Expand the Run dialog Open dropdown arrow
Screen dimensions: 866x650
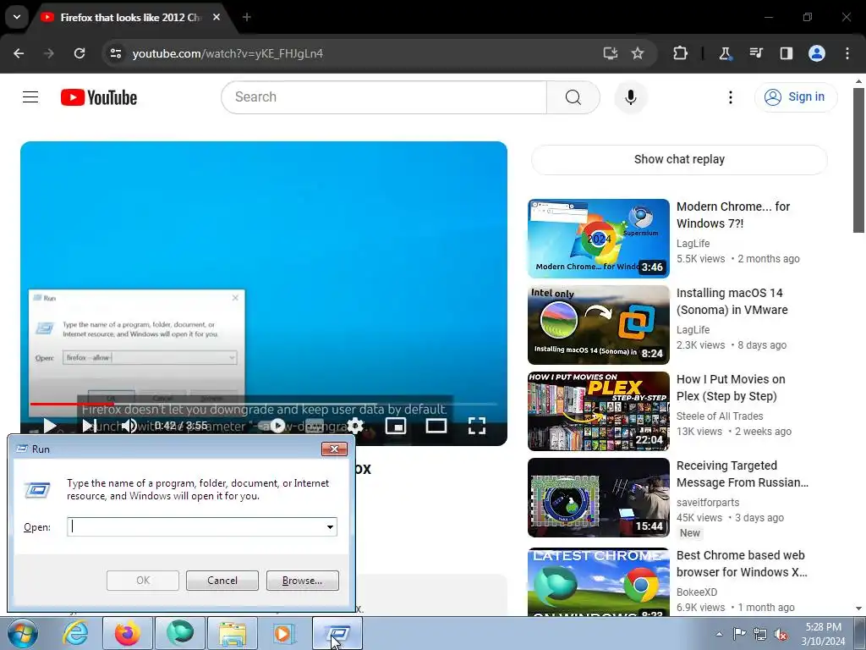point(331,526)
